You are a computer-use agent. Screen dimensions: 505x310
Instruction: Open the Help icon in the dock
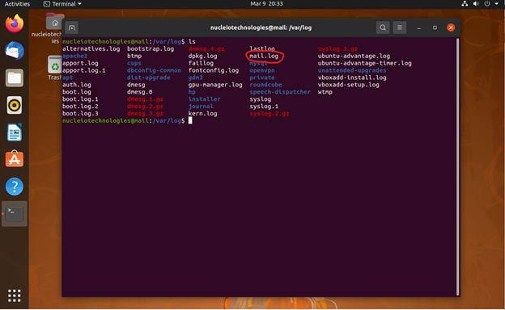(x=15, y=186)
